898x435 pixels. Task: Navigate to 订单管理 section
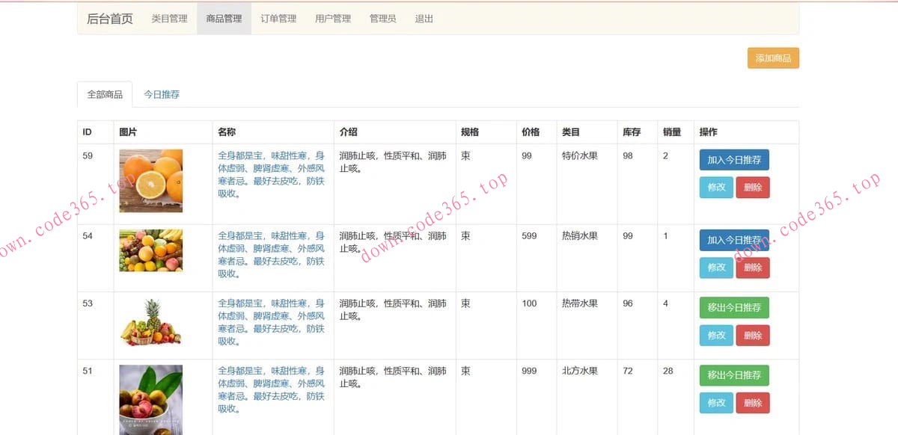[x=278, y=19]
